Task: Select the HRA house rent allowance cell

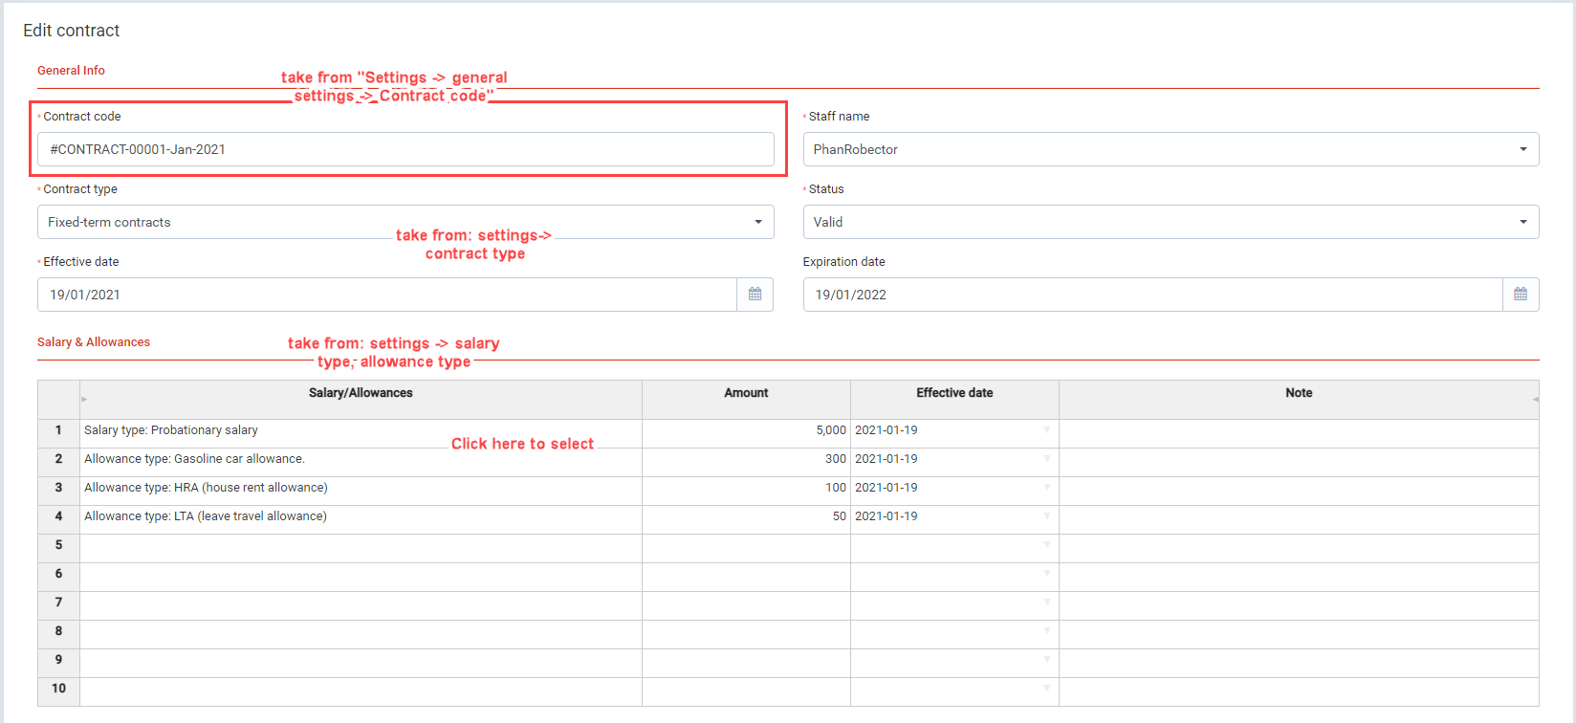Action: 361,492
